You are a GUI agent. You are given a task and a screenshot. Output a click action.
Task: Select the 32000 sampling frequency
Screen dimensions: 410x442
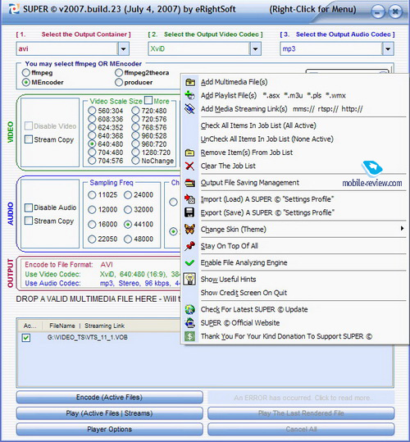128,209
